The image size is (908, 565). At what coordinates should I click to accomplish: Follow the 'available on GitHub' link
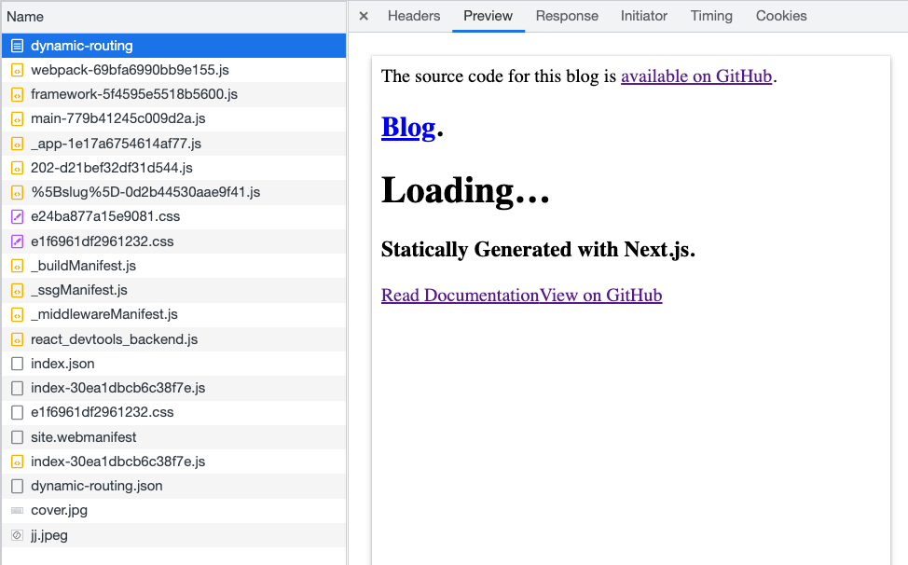(x=696, y=76)
